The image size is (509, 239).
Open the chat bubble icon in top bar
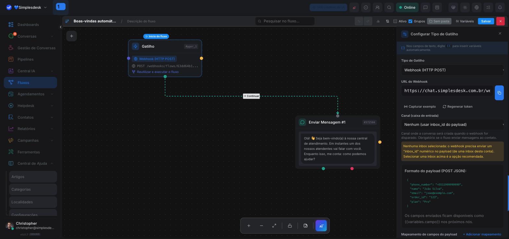pyautogui.click(x=425, y=7)
